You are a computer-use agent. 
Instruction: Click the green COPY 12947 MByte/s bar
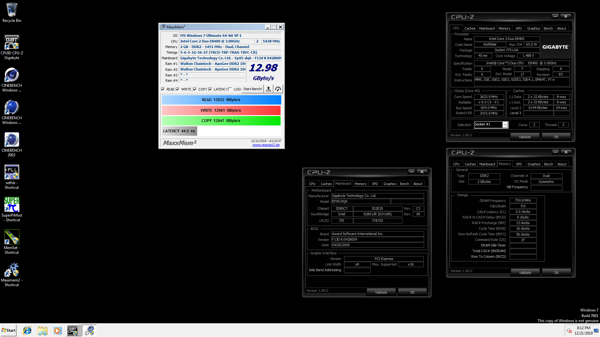click(x=221, y=121)
